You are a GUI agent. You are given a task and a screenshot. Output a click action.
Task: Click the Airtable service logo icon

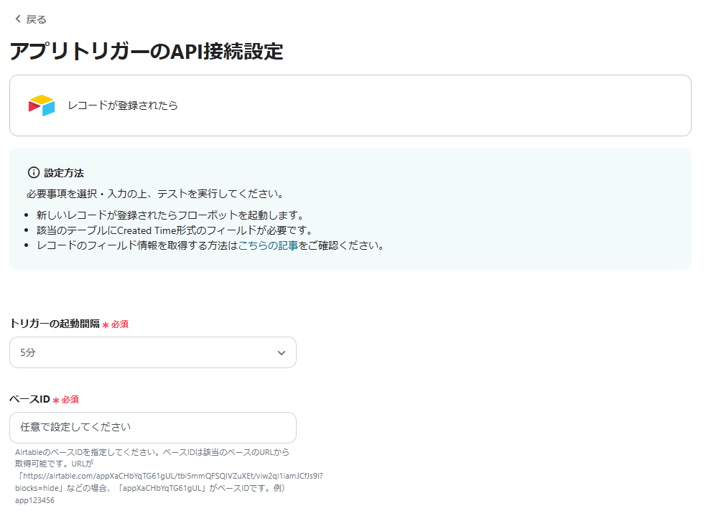coord(41,105)
